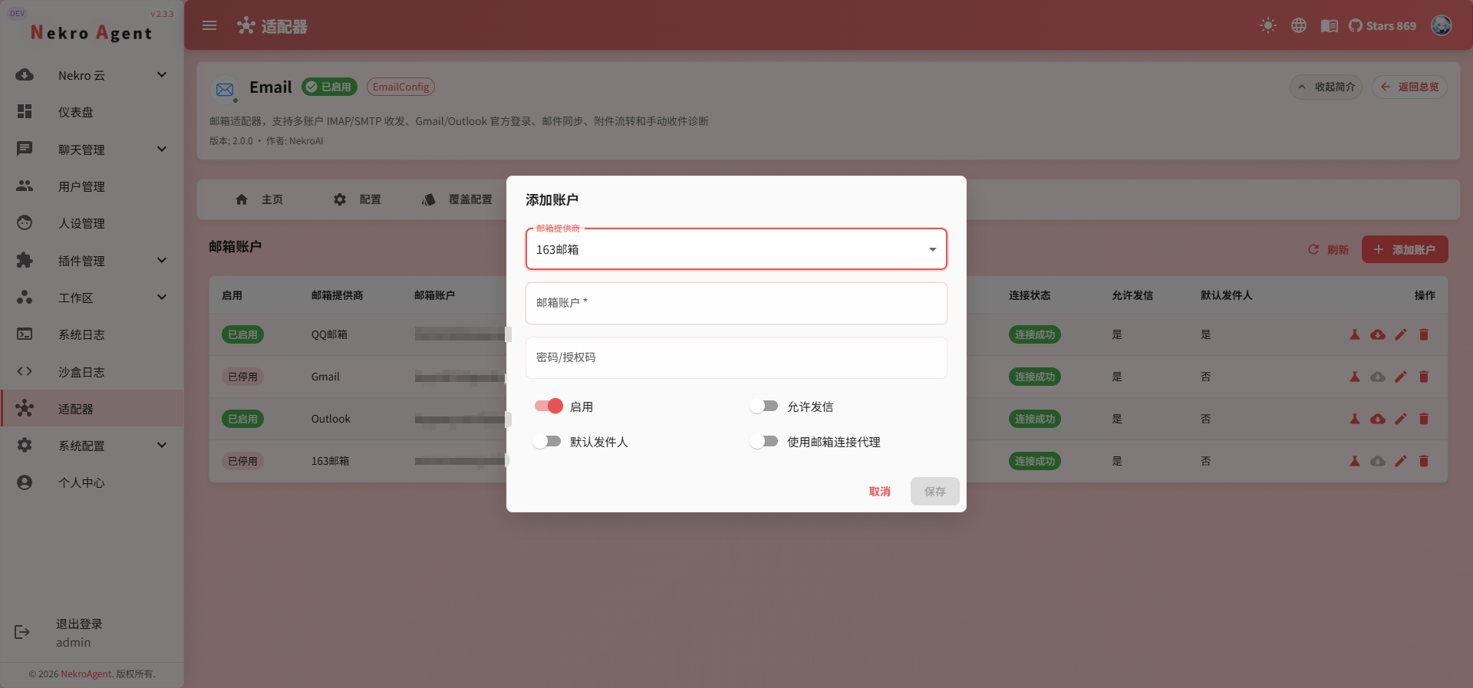Switch to 覆盖配置 tab
Viewport: 1473px width, 688px height.
click(x=457, y=199)
